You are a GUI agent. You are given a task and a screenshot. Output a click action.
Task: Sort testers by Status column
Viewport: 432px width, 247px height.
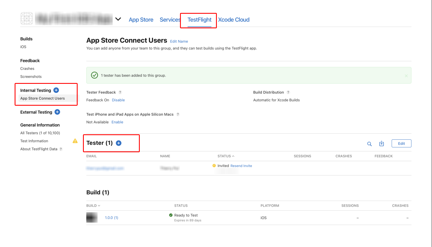point(226,156)
